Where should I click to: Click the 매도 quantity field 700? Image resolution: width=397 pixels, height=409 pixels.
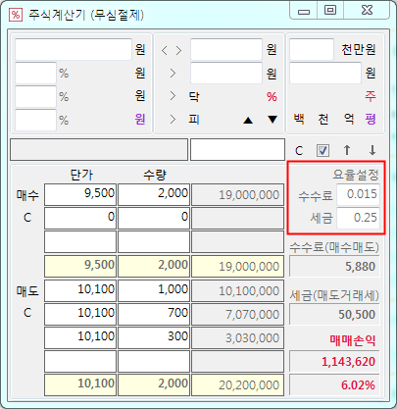[154, 314]
